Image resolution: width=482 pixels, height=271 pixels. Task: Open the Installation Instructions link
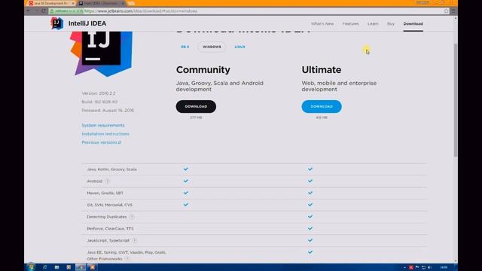click(105, 134)
